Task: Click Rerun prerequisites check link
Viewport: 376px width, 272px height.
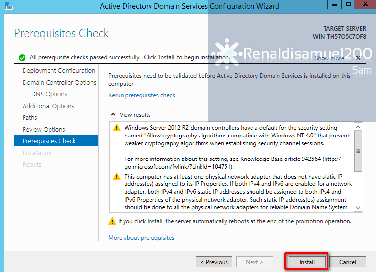Action: 142,95
